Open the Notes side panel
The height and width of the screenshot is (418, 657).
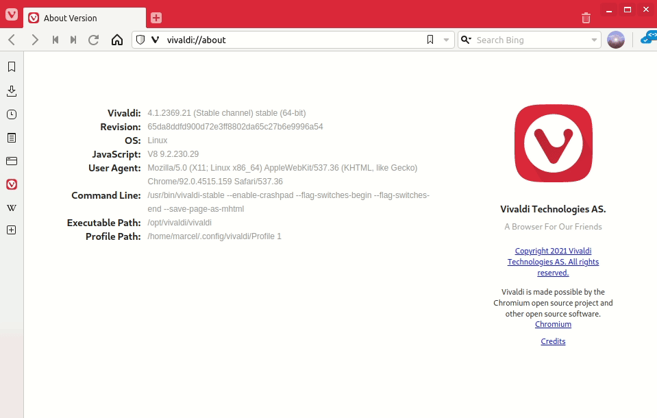(12, 138)
